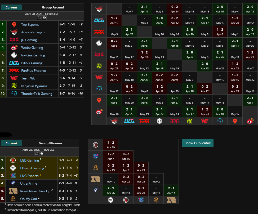The height and width of the screenshot is (214, 258).
Task: Click Nirvana crosstable cell 1 - 2 Apr 29
Action: (x=111, y=145)
